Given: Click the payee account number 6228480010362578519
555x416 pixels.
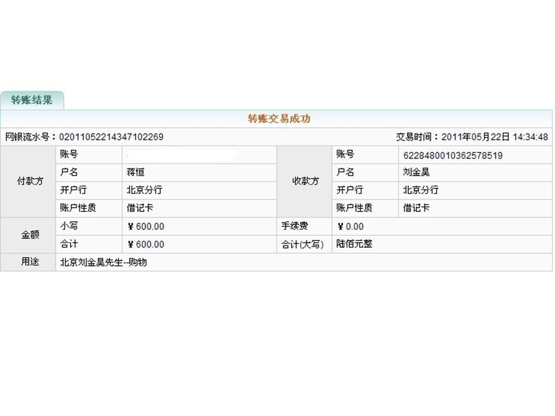Looking at the screenshot, I should pos(452,155).
